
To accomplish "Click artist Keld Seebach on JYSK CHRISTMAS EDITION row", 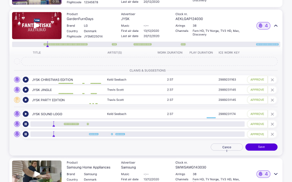I will [x=117, y=79].
